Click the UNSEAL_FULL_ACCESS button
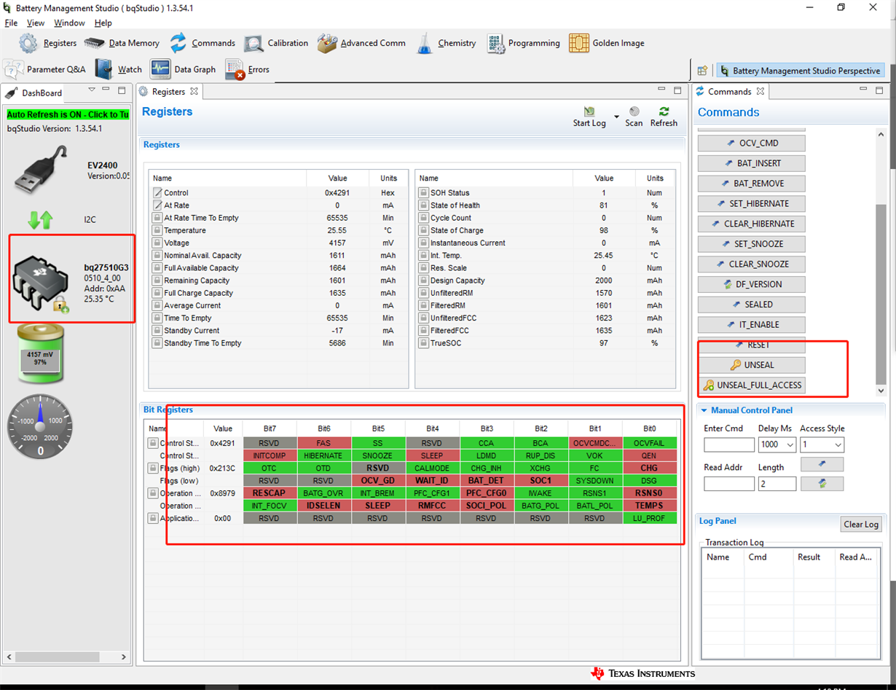The height and width of the screenshot is (690, 896). (752, 385)
